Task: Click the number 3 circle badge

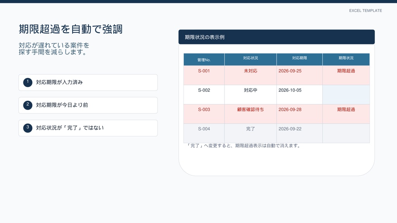Action: pos(28,128)
